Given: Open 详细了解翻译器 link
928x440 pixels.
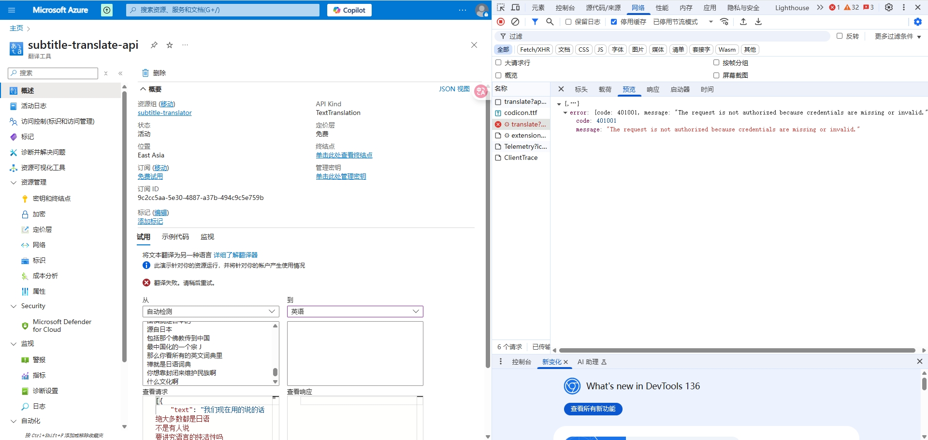Looking at the screenshot, I should coord(235,255).
